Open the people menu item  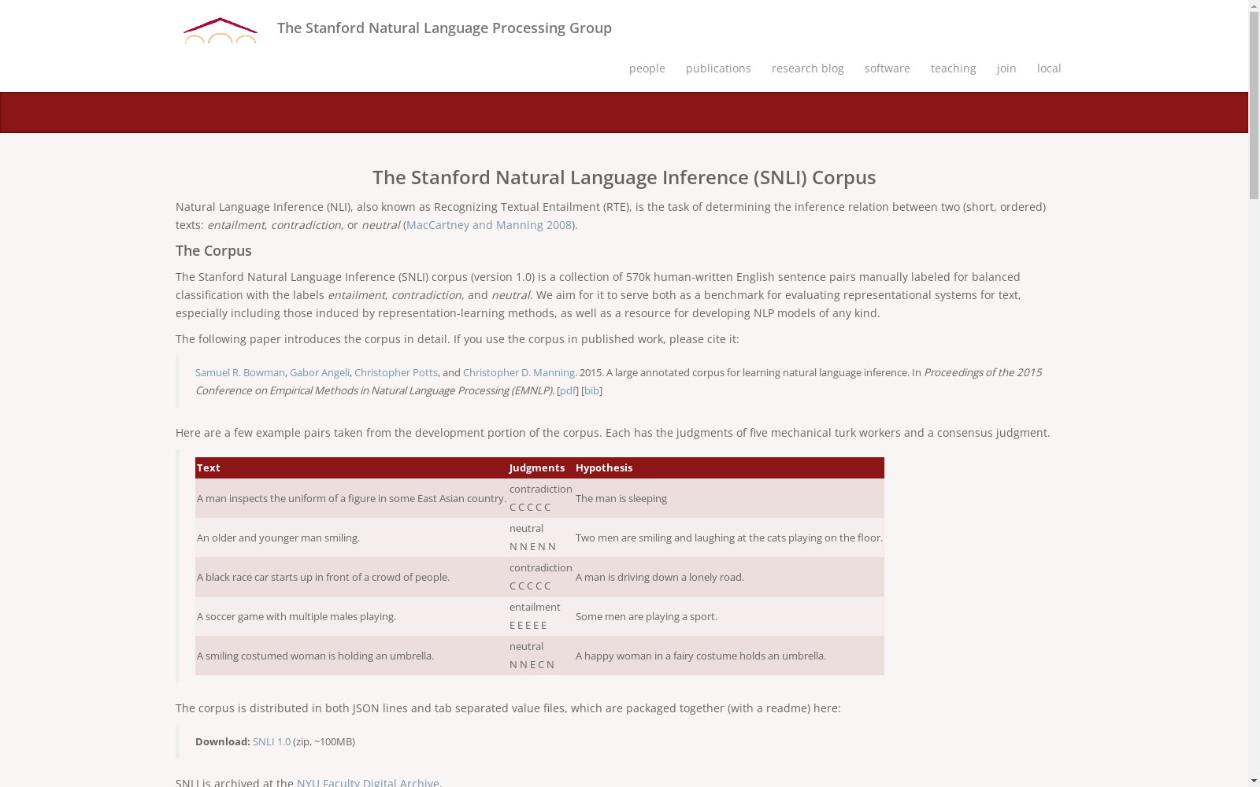(647, 68)
